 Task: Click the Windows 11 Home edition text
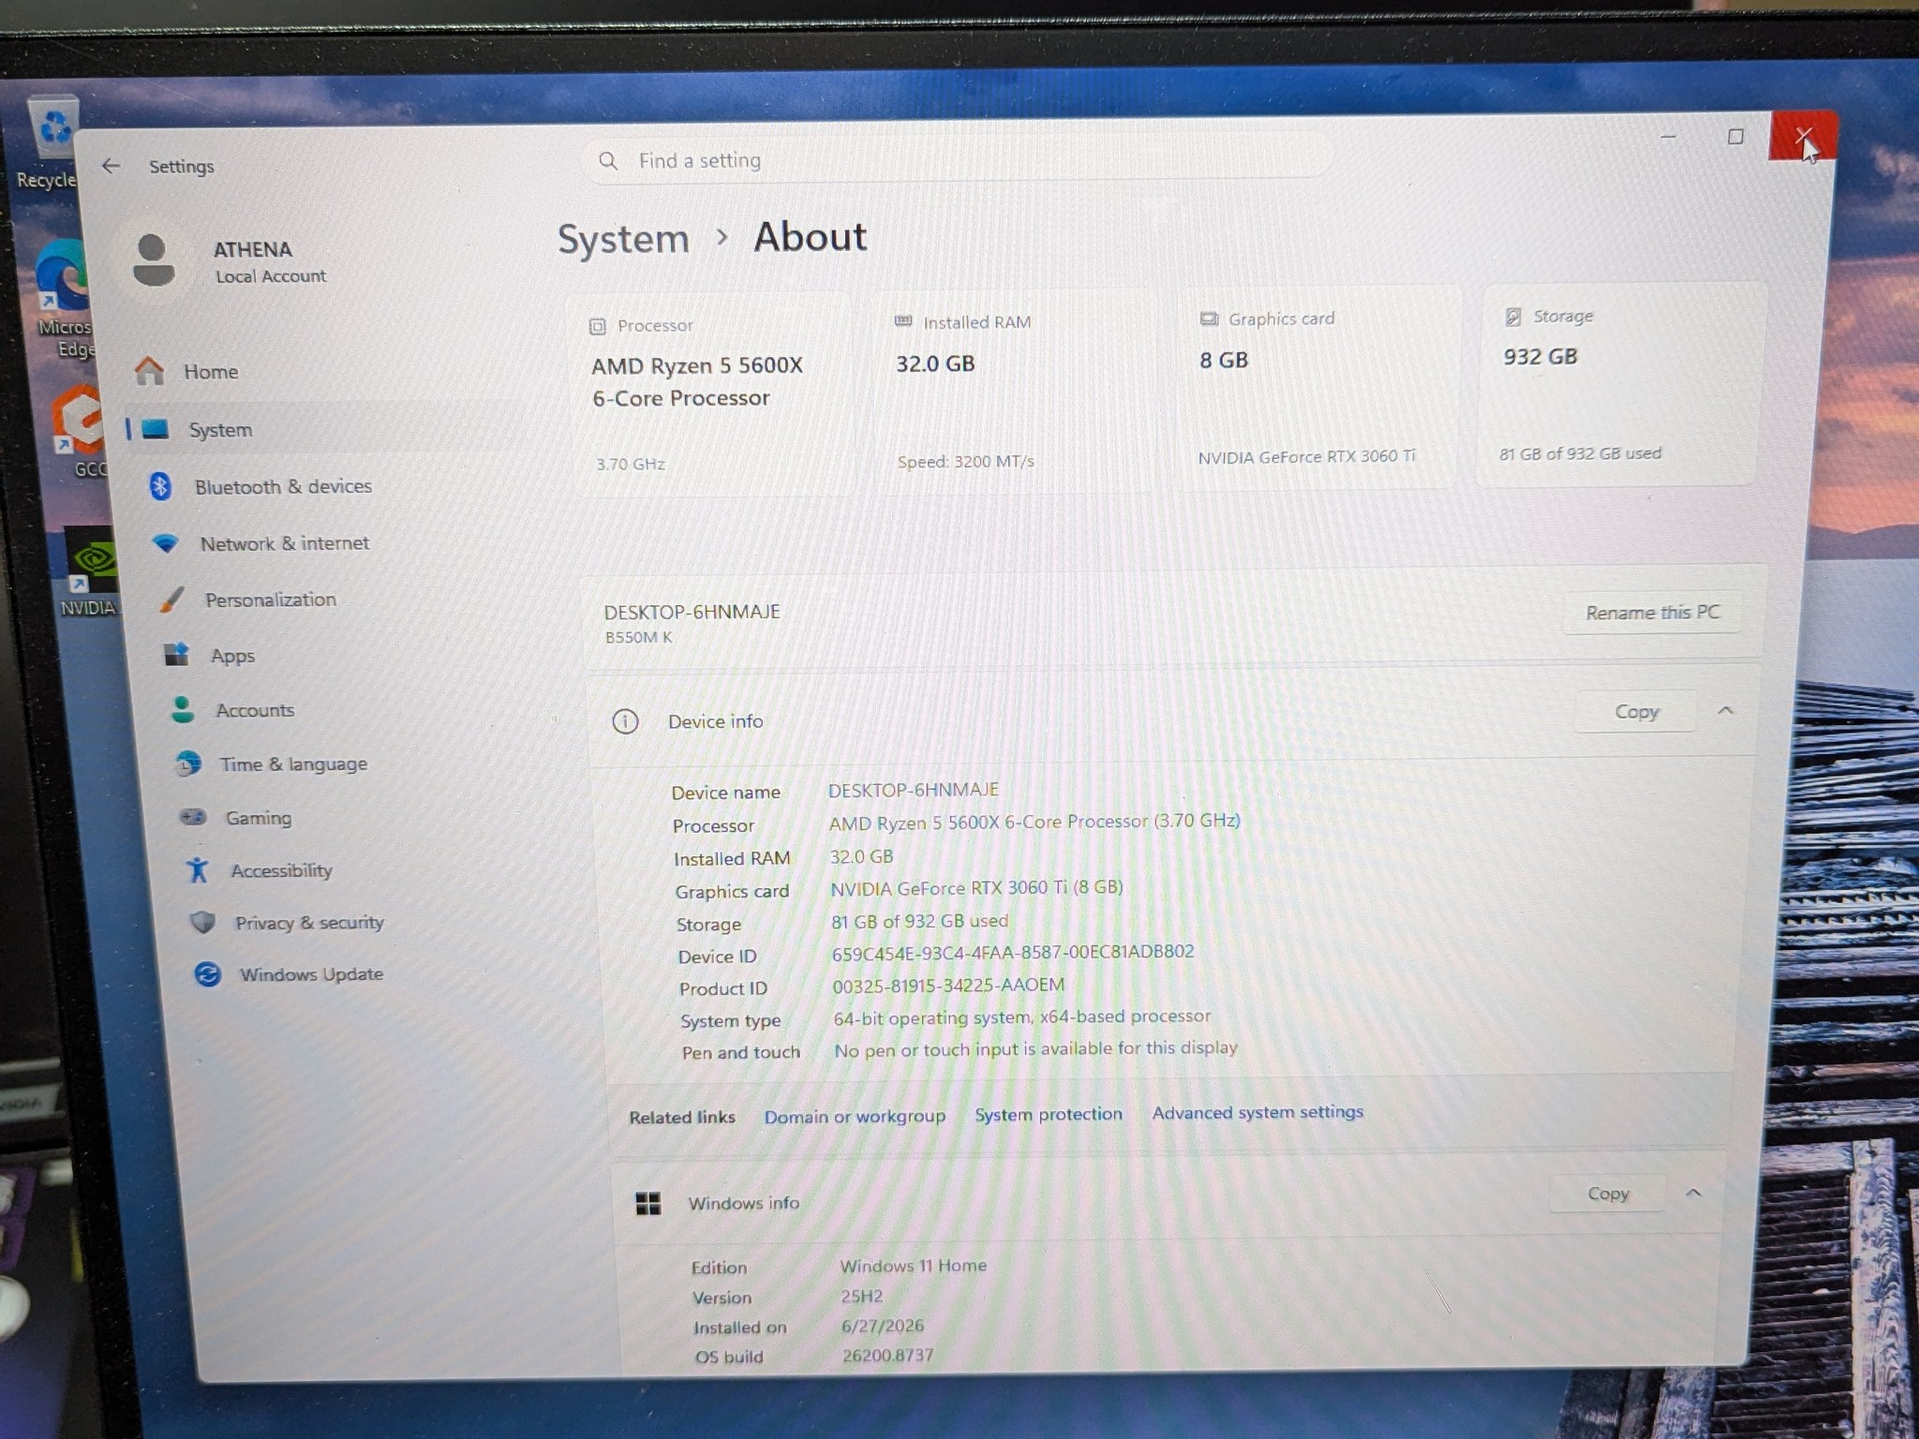[x=913, y=1266]
